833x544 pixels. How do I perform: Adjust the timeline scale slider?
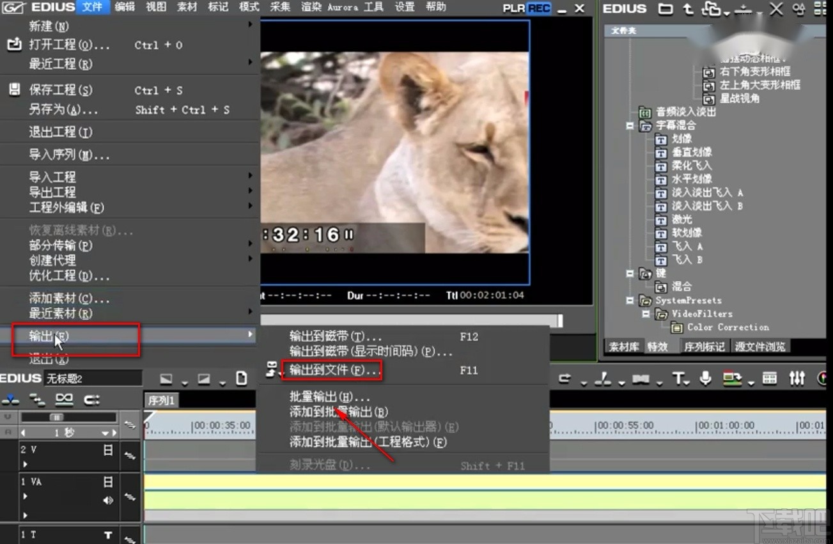58,417
